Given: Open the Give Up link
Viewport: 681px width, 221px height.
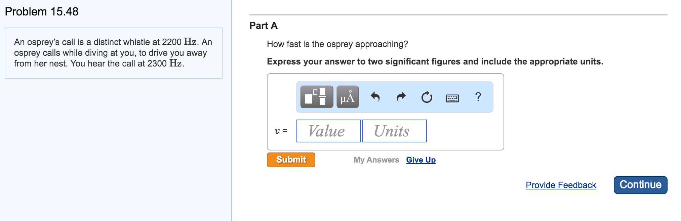Looking at the screenshot, I should (x=420, y=160).
